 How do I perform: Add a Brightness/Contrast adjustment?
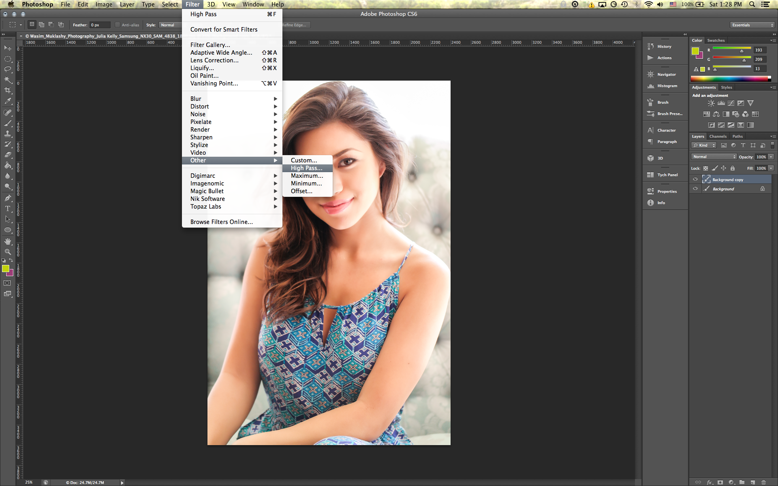[711, 103]
